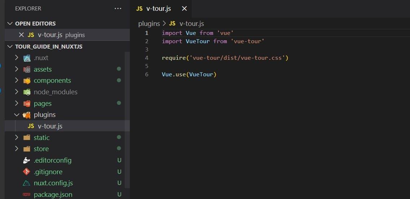Expand the static folder chevron
Screen dimensions: 410x199
(x=17, y=137)
